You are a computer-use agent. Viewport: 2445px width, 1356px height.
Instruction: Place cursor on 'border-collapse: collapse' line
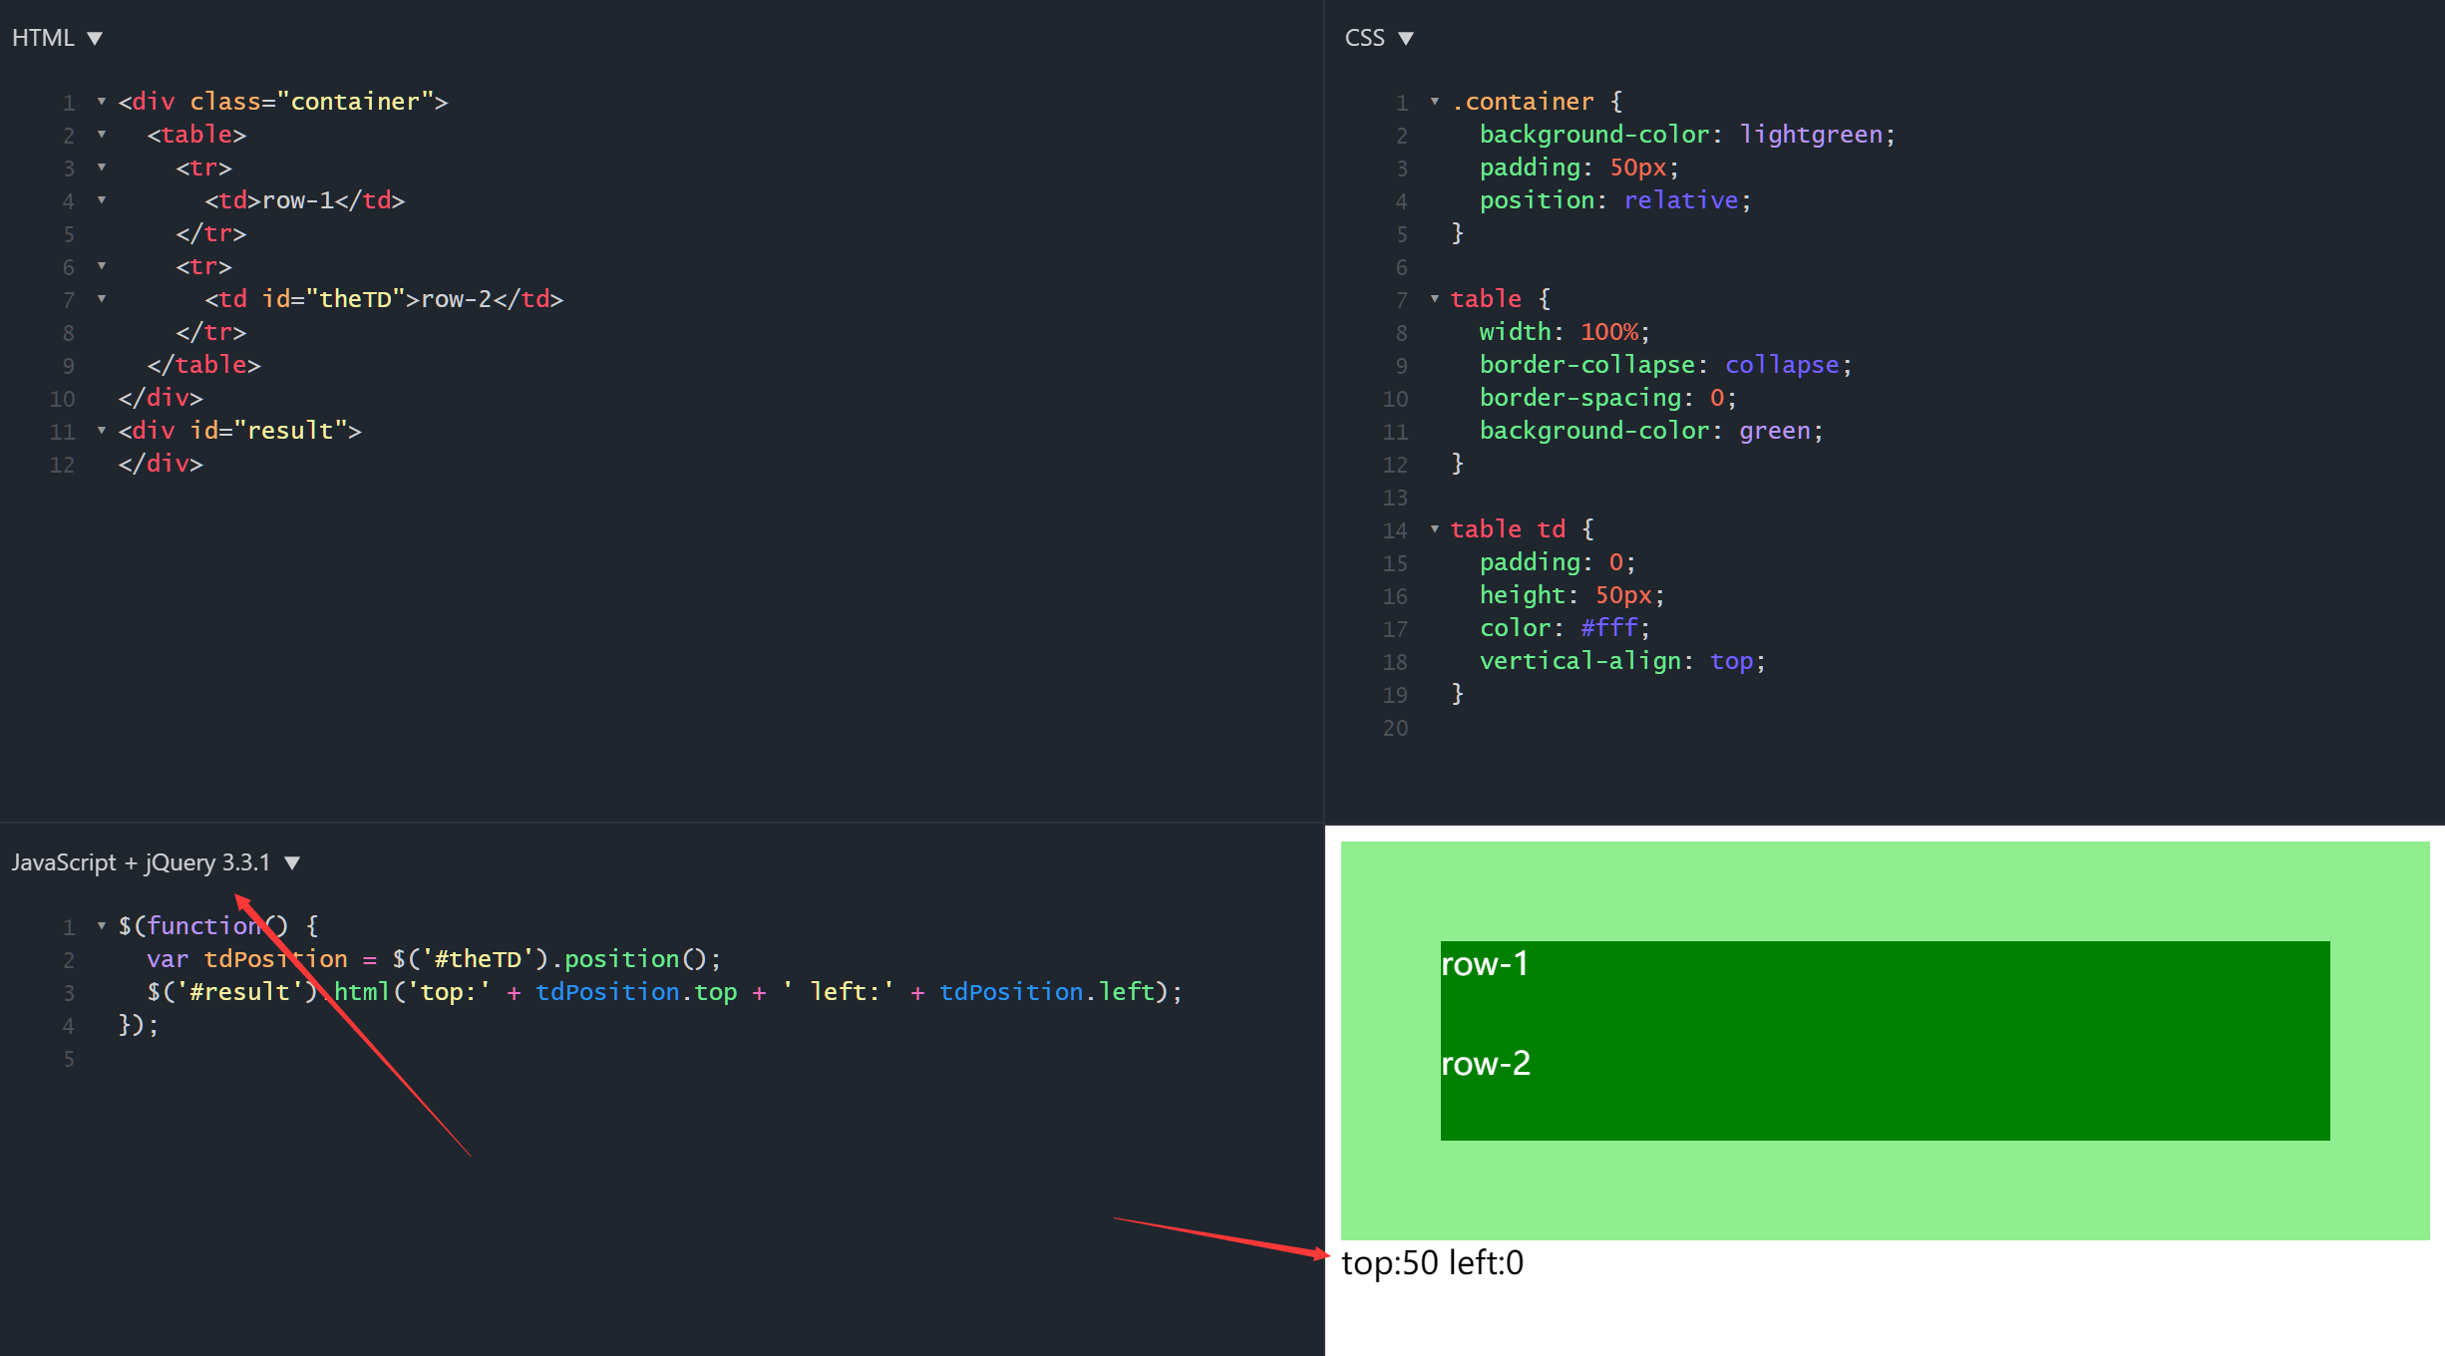pyautogui.click(x=1665, y=365)
